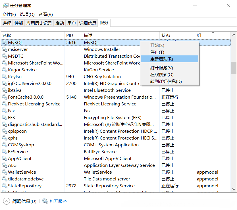Click 转到详细信息(D) menu entry
The width and height of the screenshot is (237, 210).
(x=166, y=82)
